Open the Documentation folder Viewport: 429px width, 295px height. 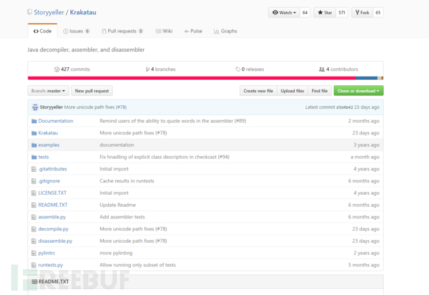tap(55, 121)
